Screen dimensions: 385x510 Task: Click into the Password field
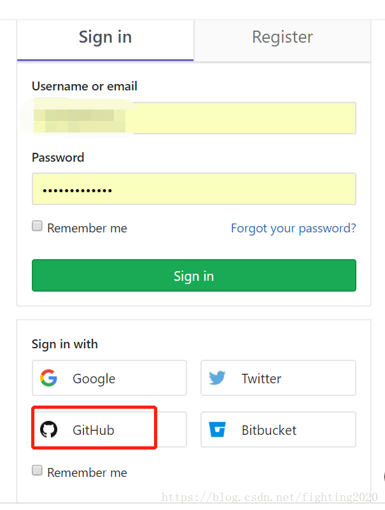coord(193,189)
